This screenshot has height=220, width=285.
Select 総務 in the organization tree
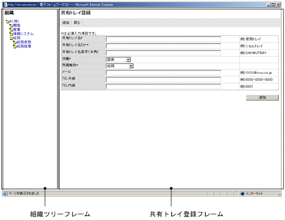pyautogui.click(x=17, y=38)
